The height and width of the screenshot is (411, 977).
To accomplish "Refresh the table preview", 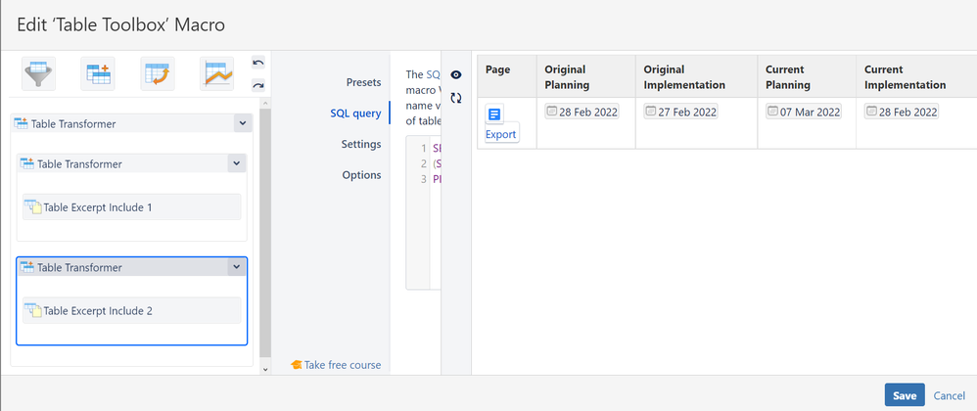I will tap(456, 97).
